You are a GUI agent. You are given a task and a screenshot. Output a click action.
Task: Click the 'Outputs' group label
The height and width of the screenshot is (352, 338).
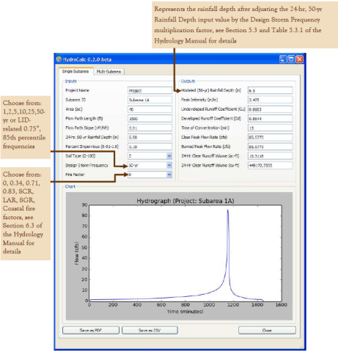(x=188, y=81)
